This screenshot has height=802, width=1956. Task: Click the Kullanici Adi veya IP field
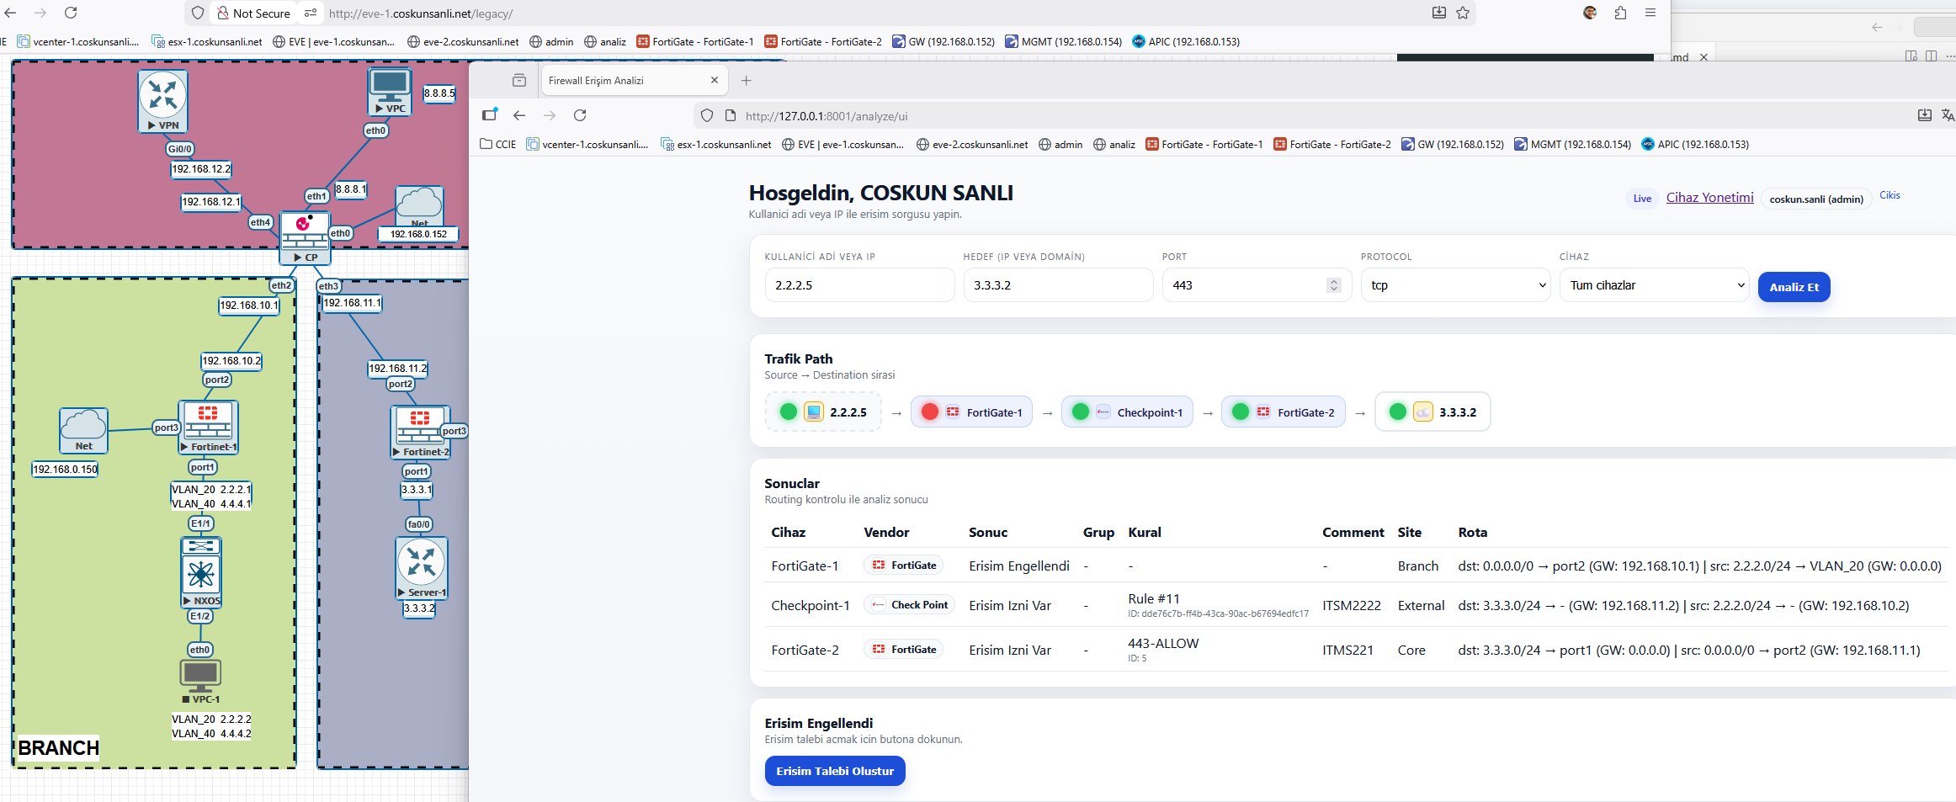point(858,285)
